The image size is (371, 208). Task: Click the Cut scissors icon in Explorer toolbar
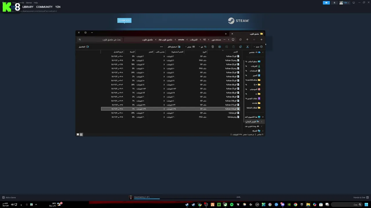(x=247, y=47)
